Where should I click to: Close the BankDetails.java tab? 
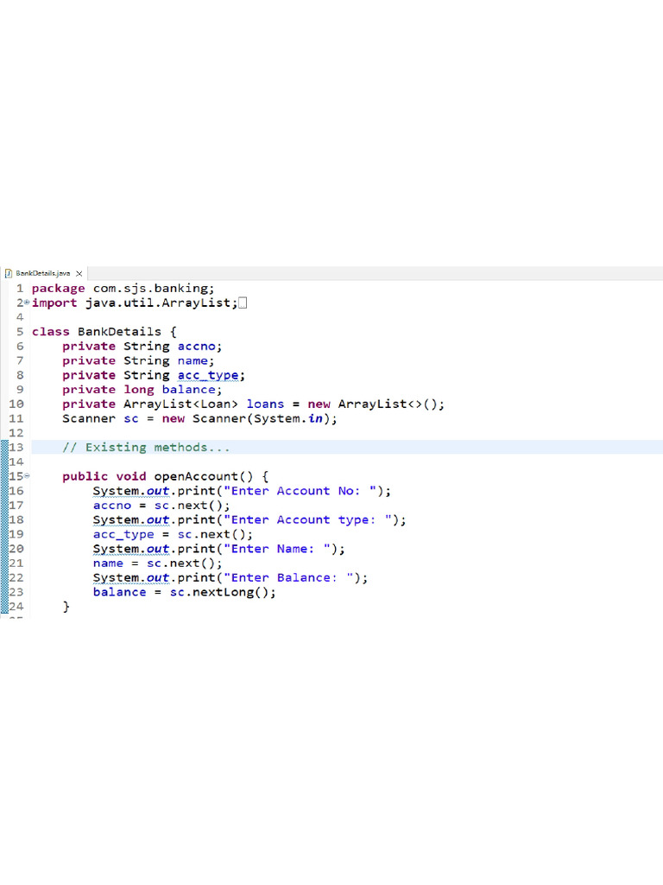[79, 274]
